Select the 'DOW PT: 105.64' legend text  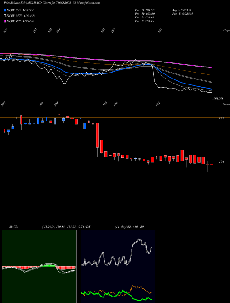[20, 21]
